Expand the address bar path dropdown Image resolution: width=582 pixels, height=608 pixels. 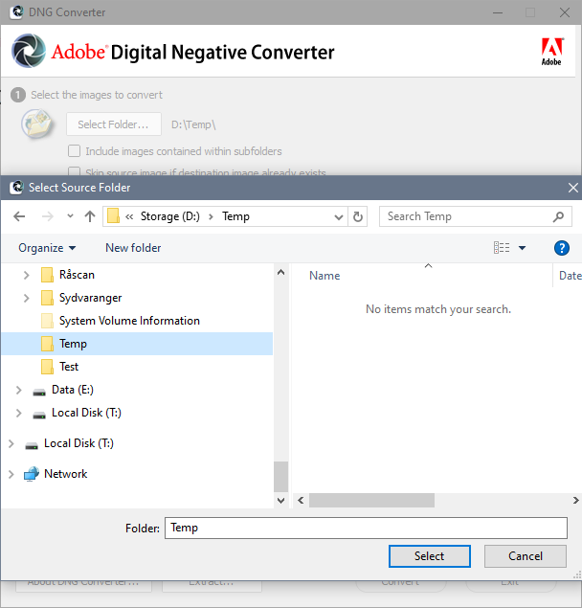coord(339,216)
